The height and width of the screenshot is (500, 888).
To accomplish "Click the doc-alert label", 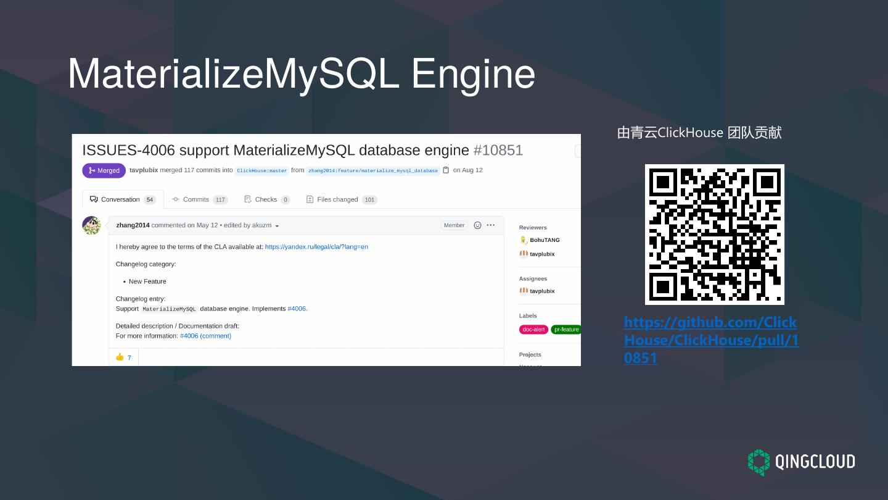I will coord(533,330).
